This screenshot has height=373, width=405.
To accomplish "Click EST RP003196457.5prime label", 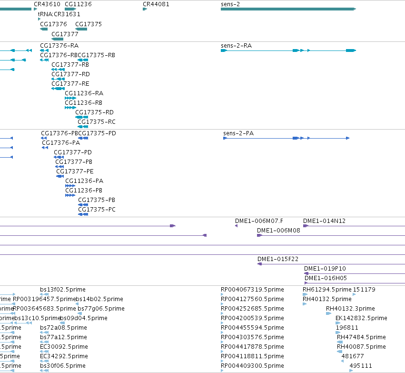I will pos(44,299).
